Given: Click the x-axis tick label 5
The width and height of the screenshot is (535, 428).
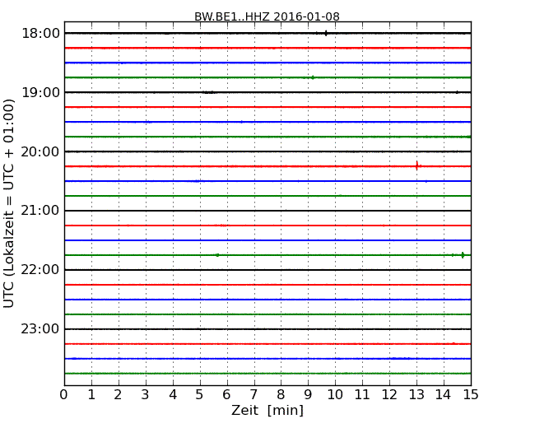Looking at the screenshot, I should [x=199, y=395].
